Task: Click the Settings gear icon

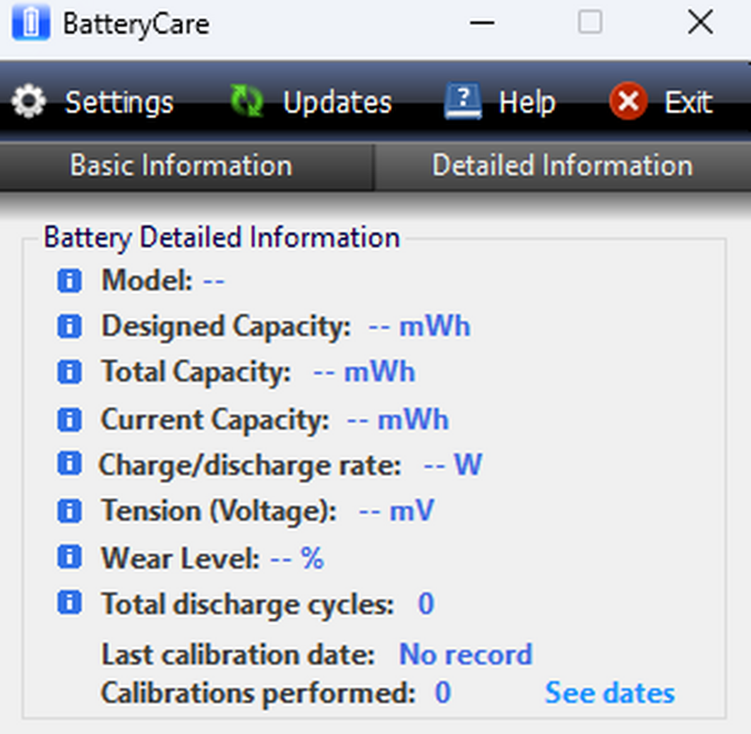Action: coord(29,101)
